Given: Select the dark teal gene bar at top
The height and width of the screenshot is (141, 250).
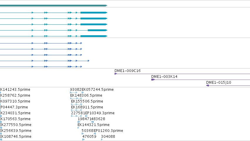Looking at the screenshot, I should [x=53, y=6].
